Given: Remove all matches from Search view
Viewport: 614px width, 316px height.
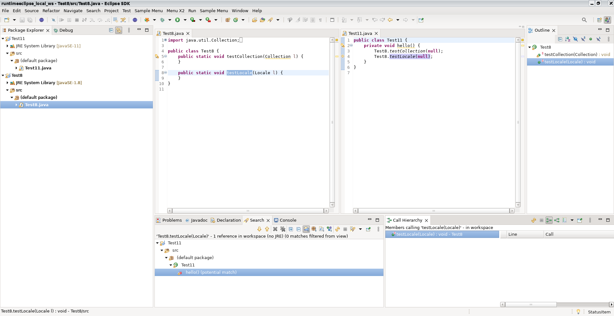Looking at the screenshot, I should [283, 229].
